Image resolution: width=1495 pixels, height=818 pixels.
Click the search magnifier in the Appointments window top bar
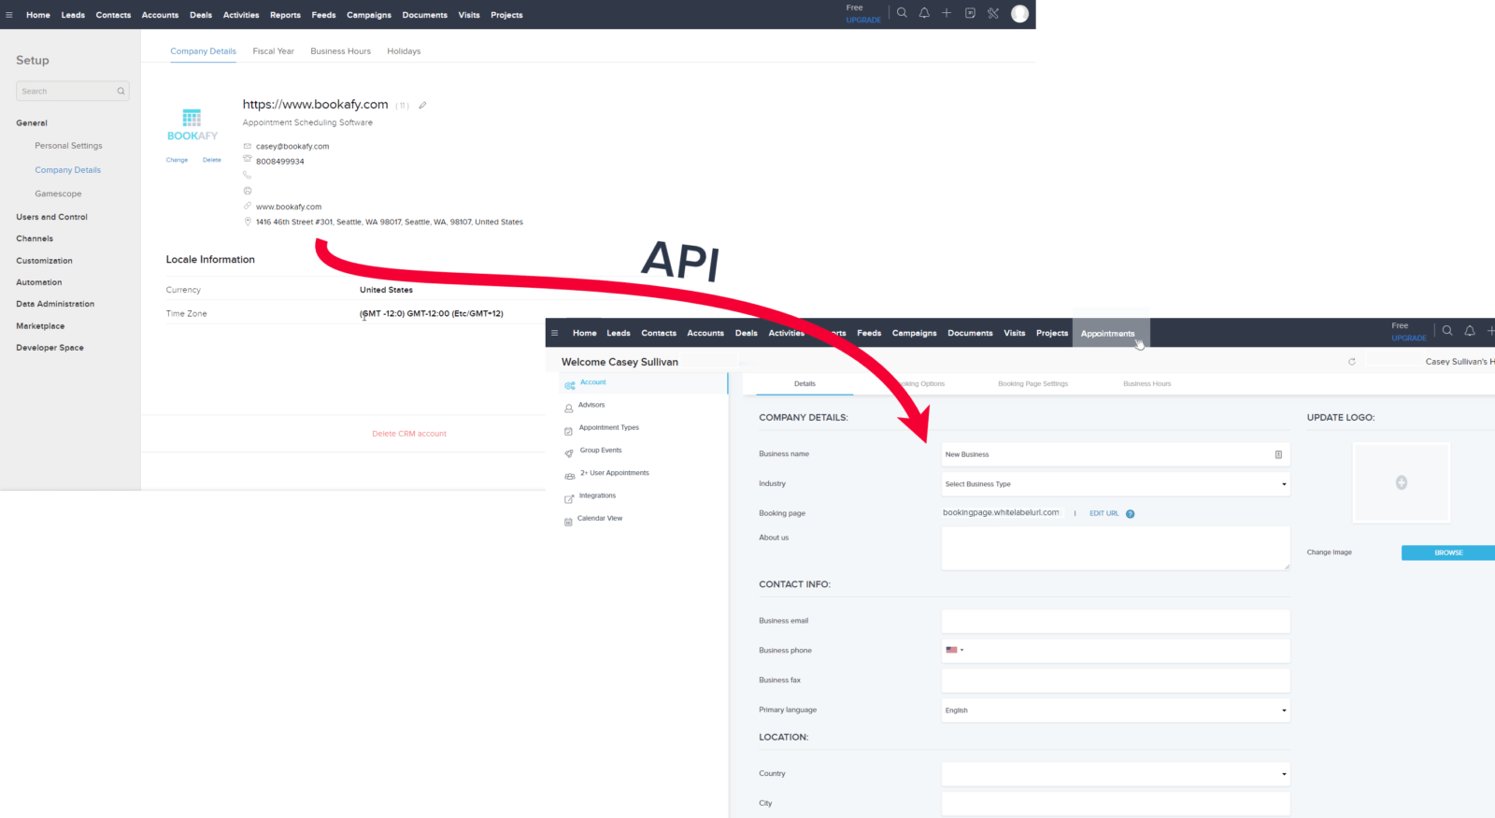coord(1447,331)
